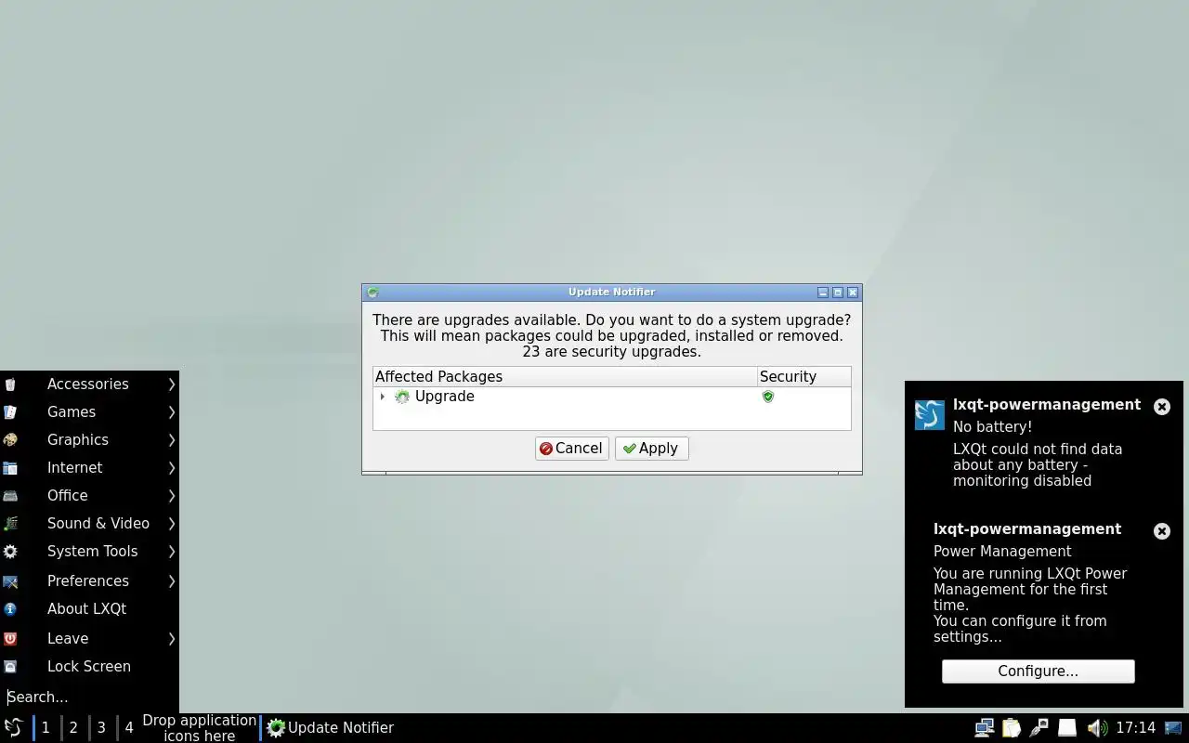Open the Internet submenu

[89, 467]
